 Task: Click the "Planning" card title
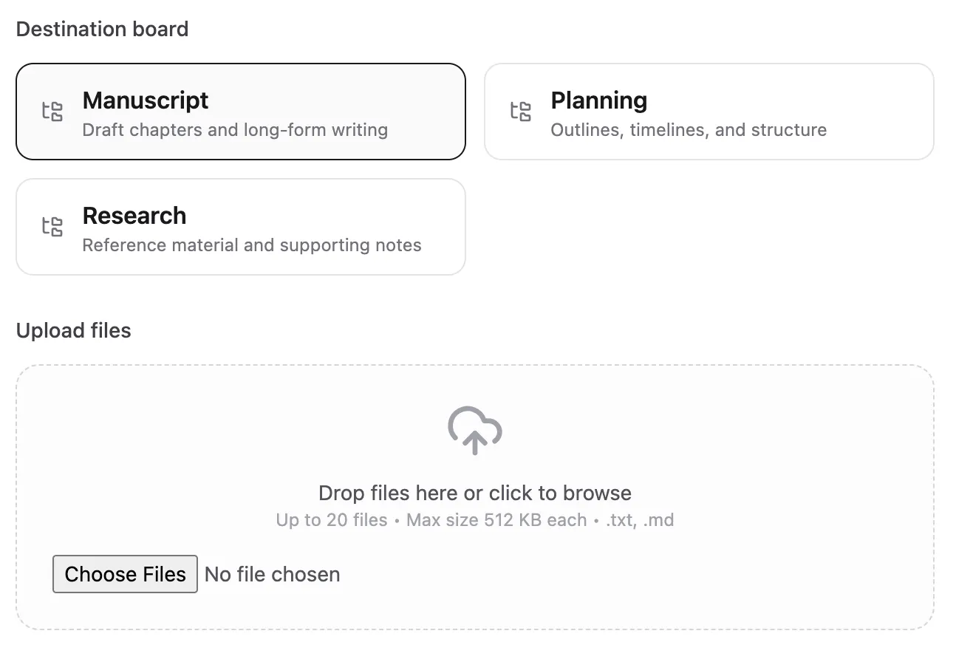click(x=598, y=100)
